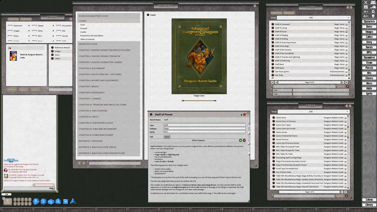Image resolution: width=377 pixels, height=212 pixels.
Task: Lock the Staff of Power window
Action: click(x=241, y=115)
